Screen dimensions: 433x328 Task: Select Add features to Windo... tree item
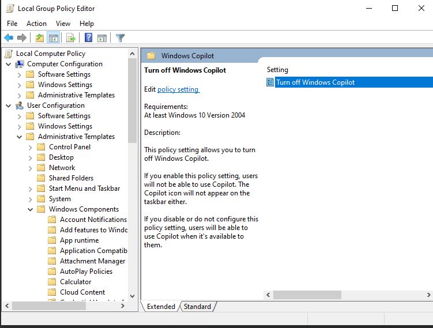(x=93, y=230)
